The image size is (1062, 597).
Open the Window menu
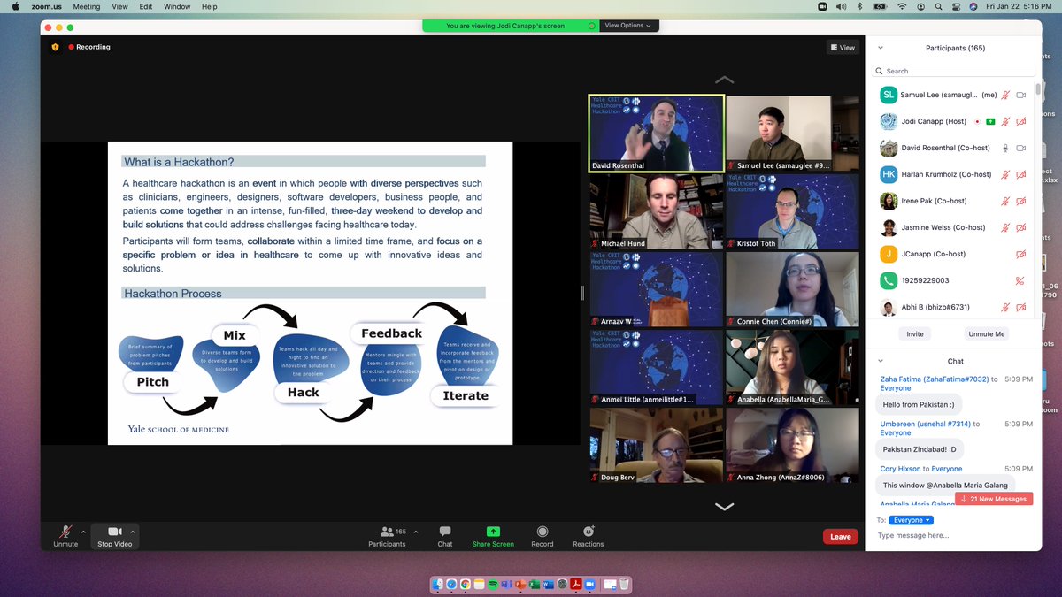tap(177, 6)
